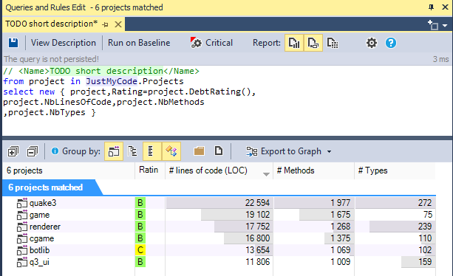Click 'The query is not persisted!' message
Viewport: 453px width, 276px height.
(x=51, y=60)
